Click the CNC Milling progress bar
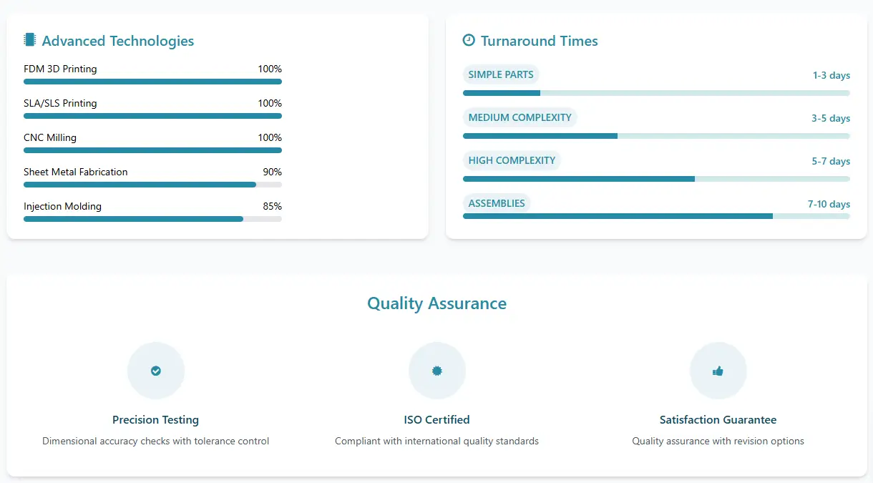Screen dimensions: 873x483 click(x=152, y=150)
